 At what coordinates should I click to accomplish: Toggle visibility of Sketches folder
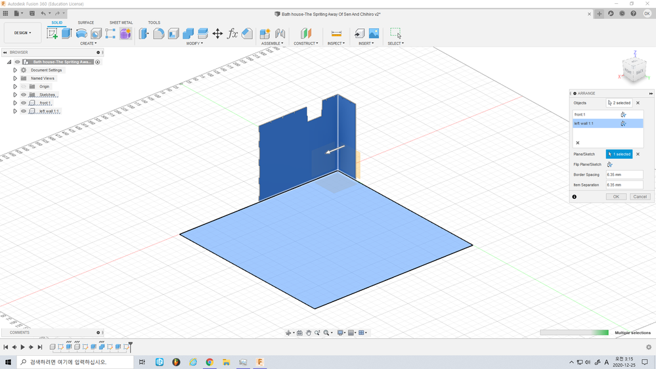click(24, 95)
